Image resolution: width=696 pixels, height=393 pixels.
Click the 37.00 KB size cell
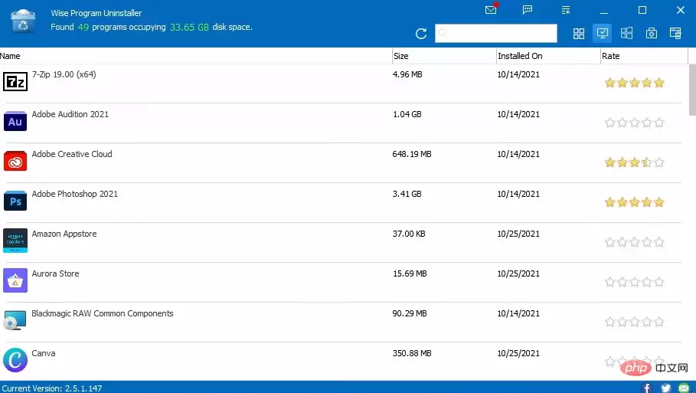pyautogui.click(x=409, y=234)
